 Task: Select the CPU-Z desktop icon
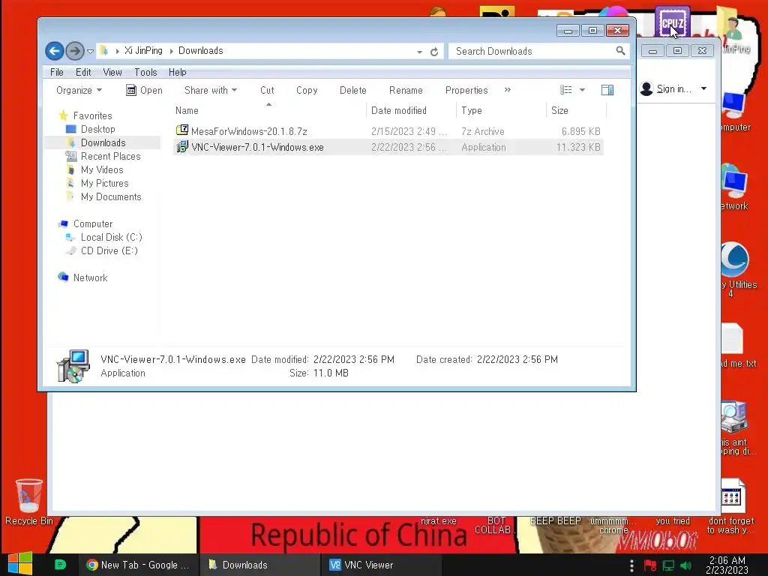coord(673,22)
